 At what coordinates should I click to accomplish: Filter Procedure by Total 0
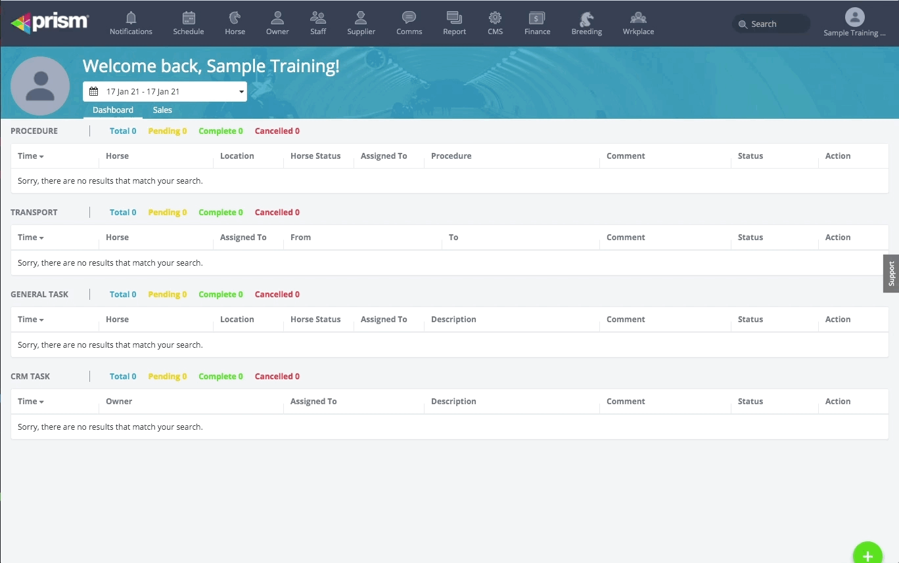click(123, 131)
